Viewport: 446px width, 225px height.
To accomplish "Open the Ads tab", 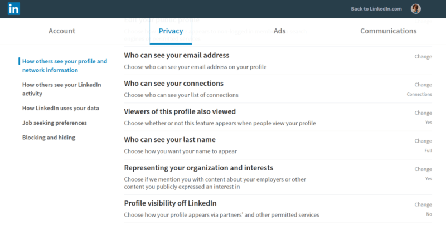I will [279, 31].
